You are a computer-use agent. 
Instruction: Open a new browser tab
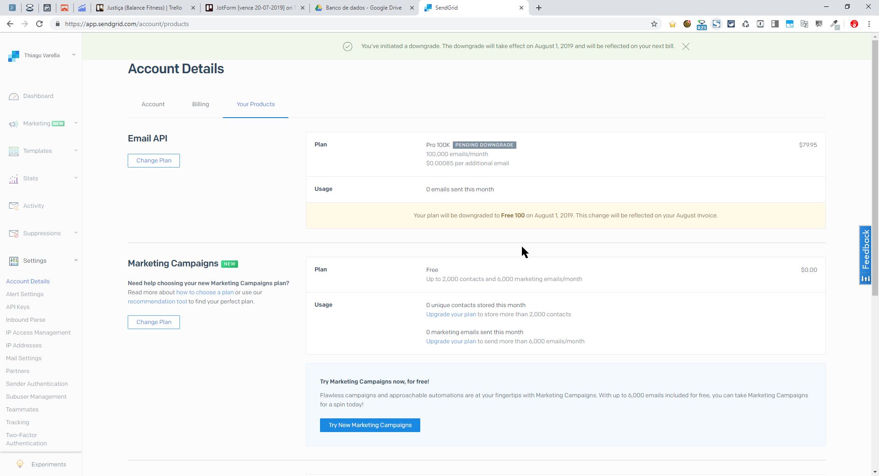coord(539,8)
